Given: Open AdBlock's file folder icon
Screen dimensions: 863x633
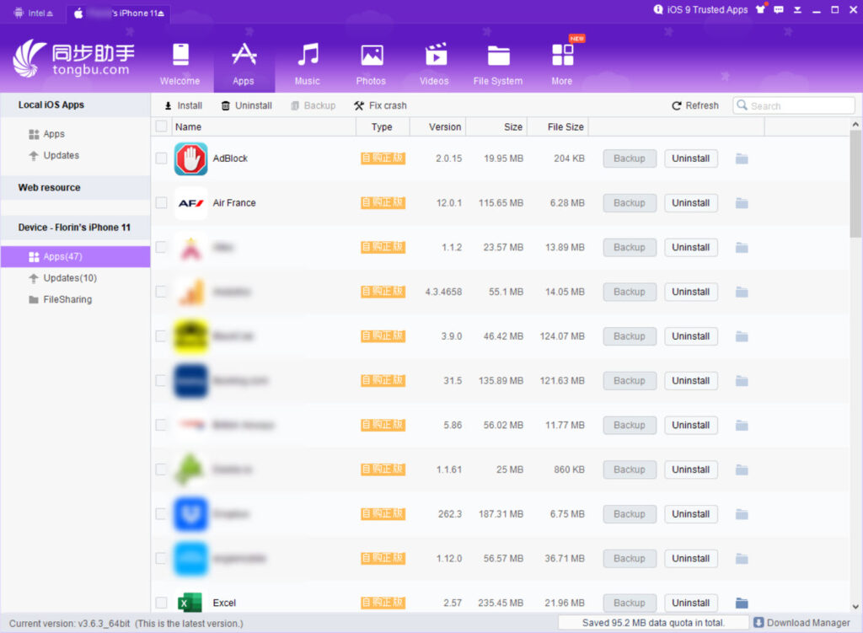Looking at the screenshot, I should click(742, 158).
